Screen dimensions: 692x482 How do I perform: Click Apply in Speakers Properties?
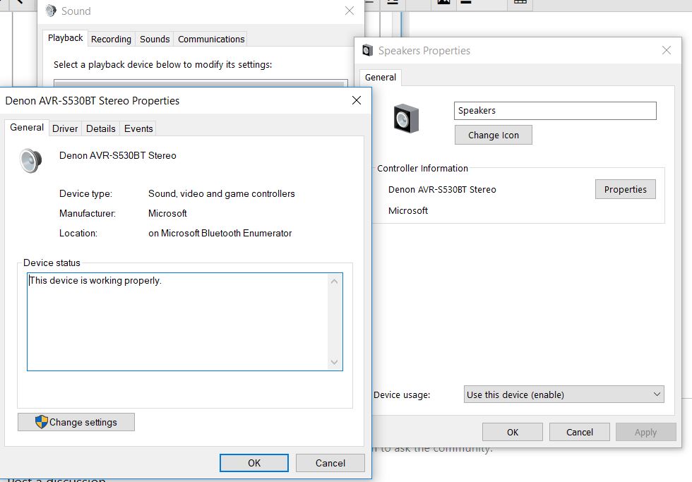pos(645,432)
